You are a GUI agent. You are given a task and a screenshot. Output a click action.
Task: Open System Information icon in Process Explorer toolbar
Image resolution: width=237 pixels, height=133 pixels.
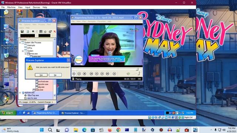pos(33,31)
